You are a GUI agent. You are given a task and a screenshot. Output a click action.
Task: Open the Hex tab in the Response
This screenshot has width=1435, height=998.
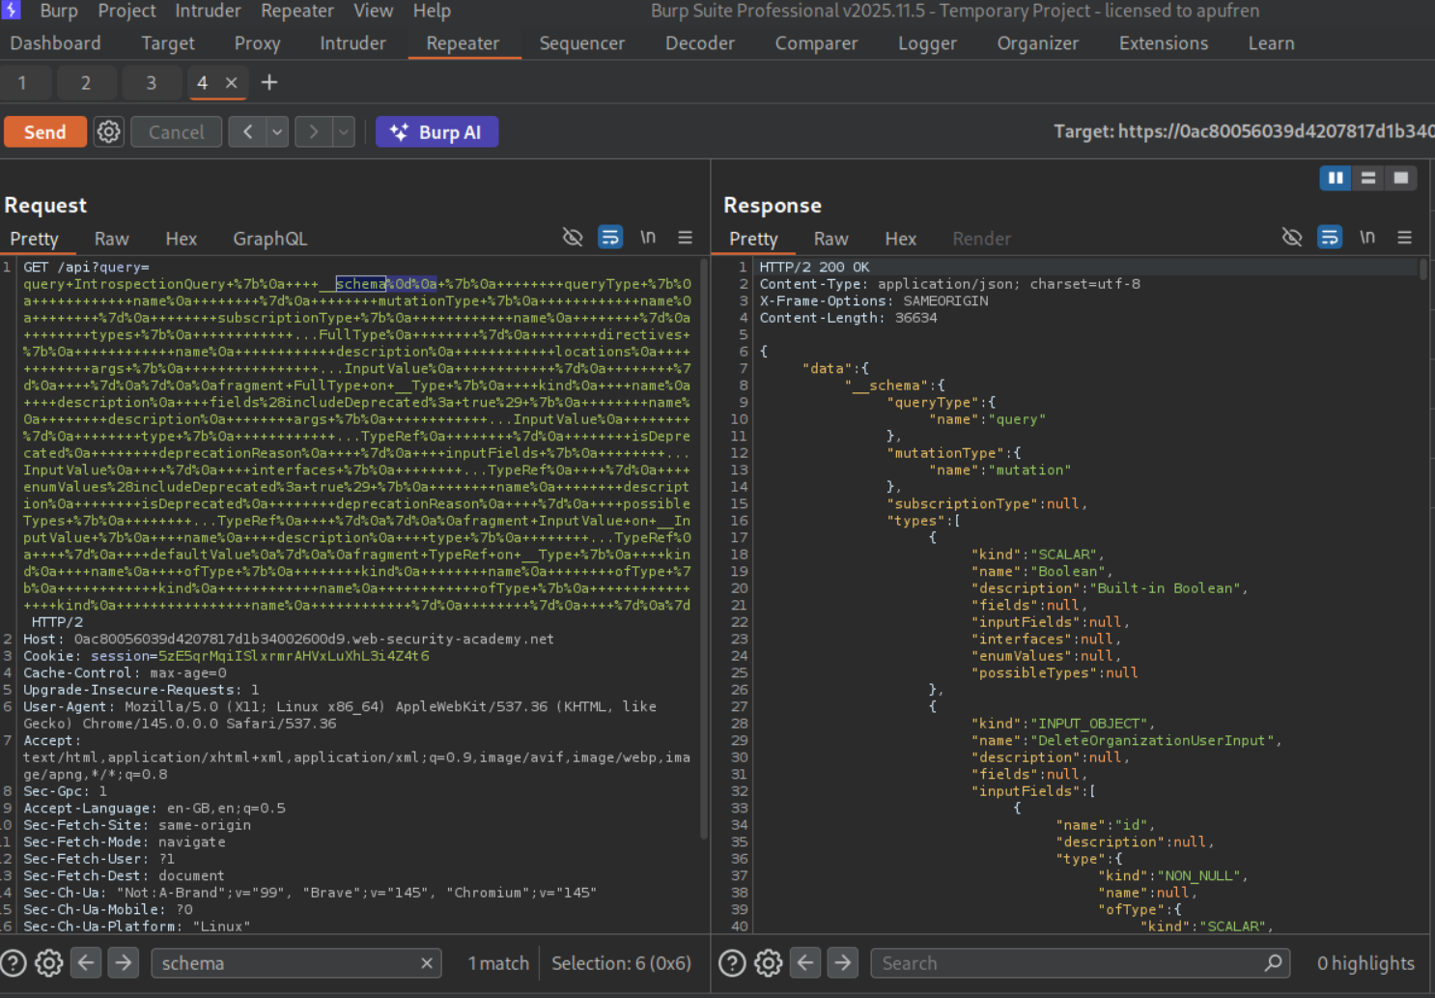point(900,239)
